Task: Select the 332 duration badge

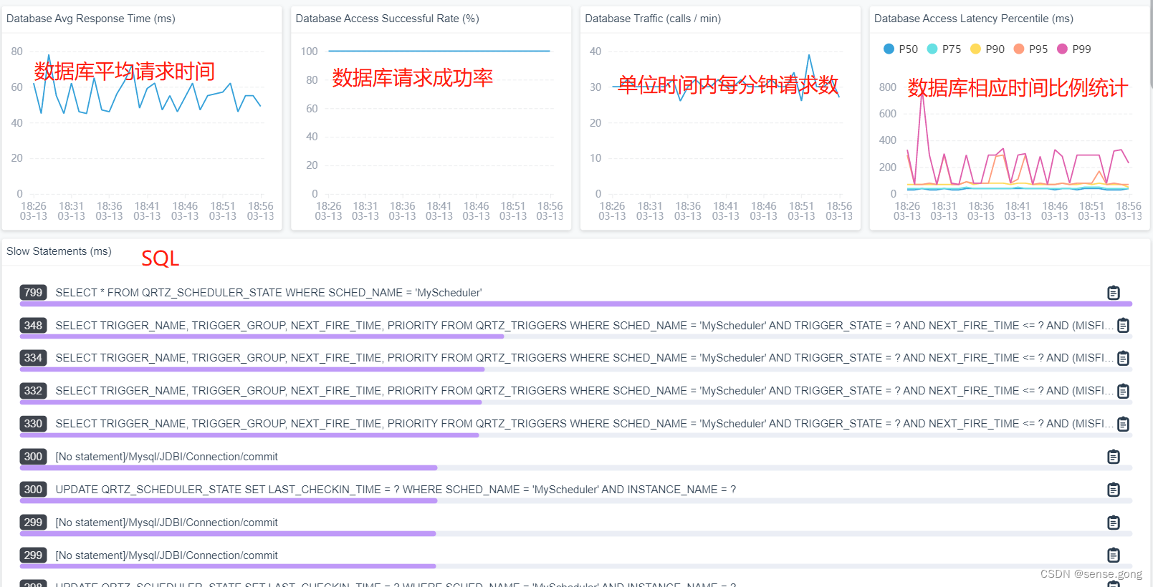Action: click(33, 390)
